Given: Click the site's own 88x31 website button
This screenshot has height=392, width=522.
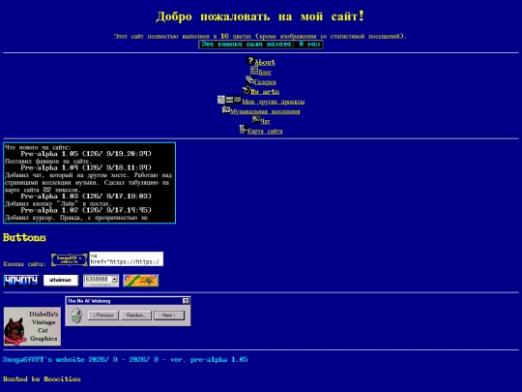Looking at the screenshot, I should 70,259.
